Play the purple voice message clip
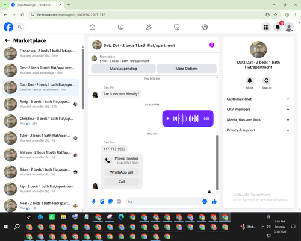 [x=168, y=119]
